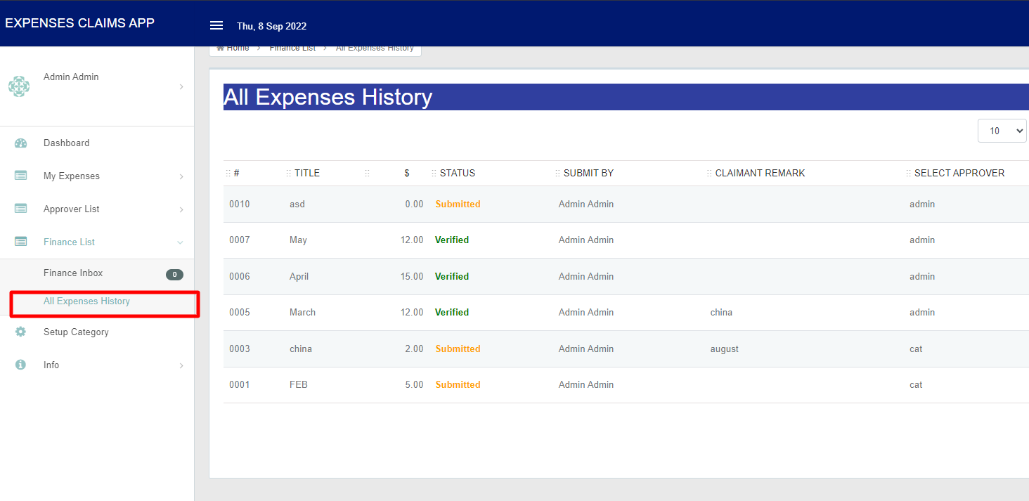The image size is (1029, 501).
Task: Click the Info circle icon
Action: point(20,365)
